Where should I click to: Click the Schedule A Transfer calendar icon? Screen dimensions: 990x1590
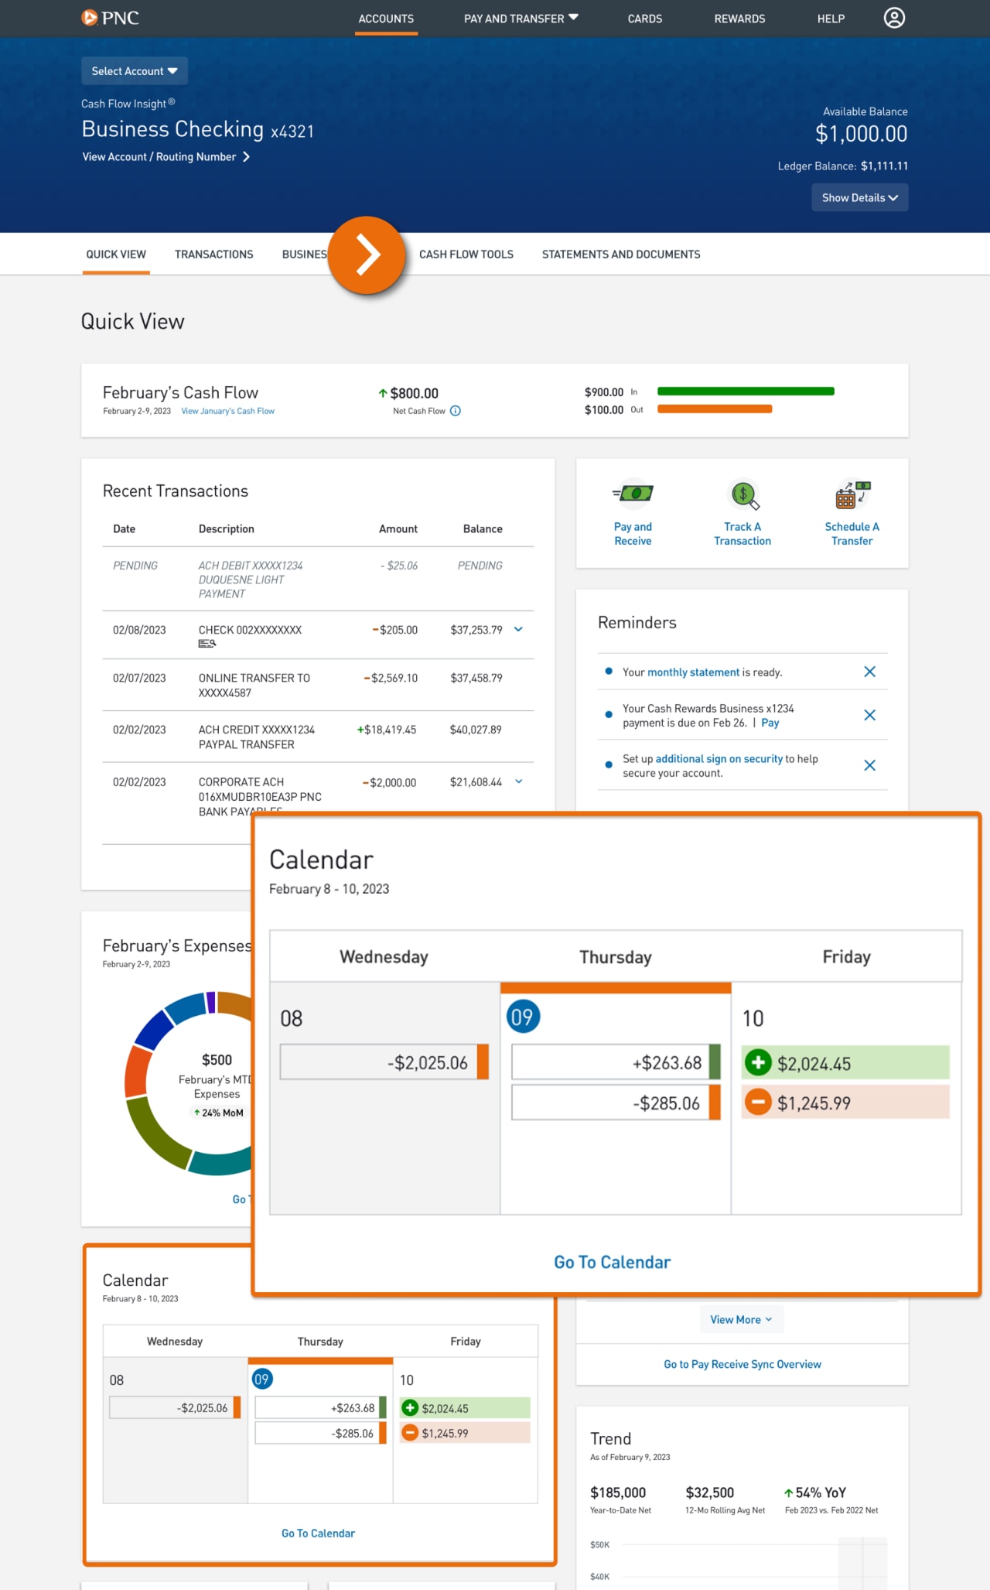(852, 494)
